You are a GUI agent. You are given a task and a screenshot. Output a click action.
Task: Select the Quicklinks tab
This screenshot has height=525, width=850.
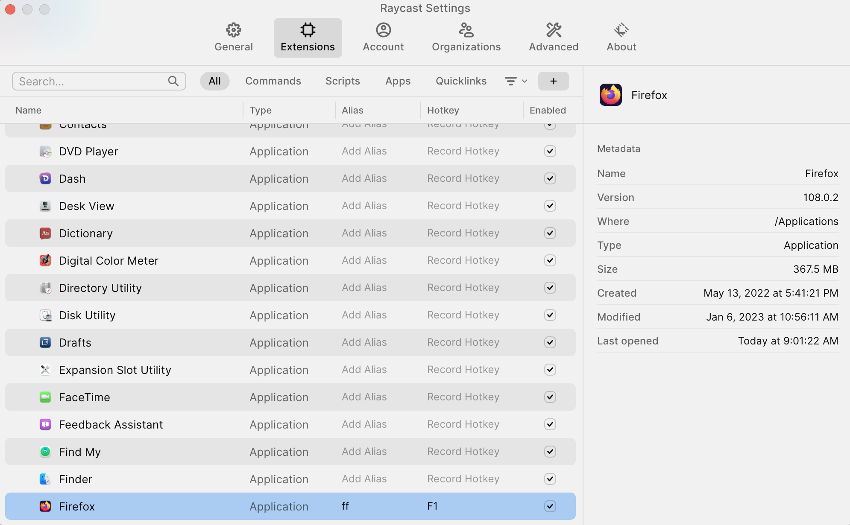[x=461, y=81]
